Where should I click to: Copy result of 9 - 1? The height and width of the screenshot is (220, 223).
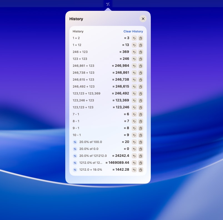pyautogui.click(x=141, y=128)
